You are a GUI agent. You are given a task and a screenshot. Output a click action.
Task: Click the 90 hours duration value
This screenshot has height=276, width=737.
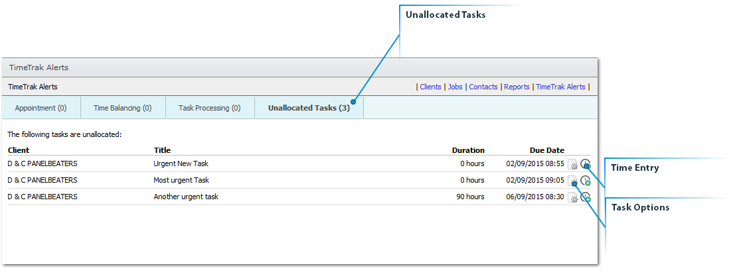[470, 197]
